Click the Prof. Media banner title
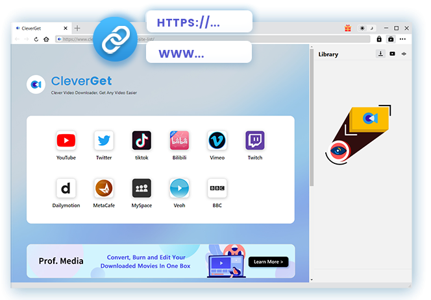Image resolution: width=431 pixels, height=300 pixels. [61, 261]
